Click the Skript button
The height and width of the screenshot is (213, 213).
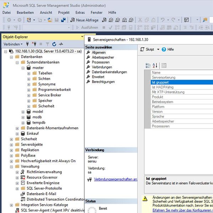147,49
